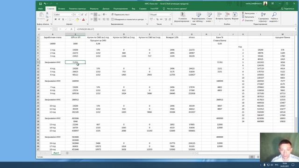Switch to the Данные ribbon tab

click(x=106, y=8)
